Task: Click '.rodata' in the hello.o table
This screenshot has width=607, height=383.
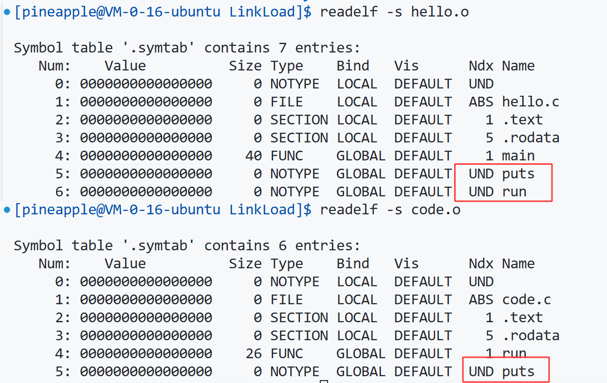Action: 531,138
